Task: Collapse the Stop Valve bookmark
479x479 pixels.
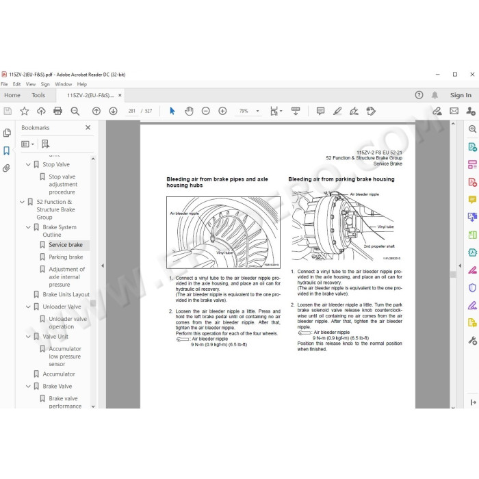Action: (x=28, y=165)
